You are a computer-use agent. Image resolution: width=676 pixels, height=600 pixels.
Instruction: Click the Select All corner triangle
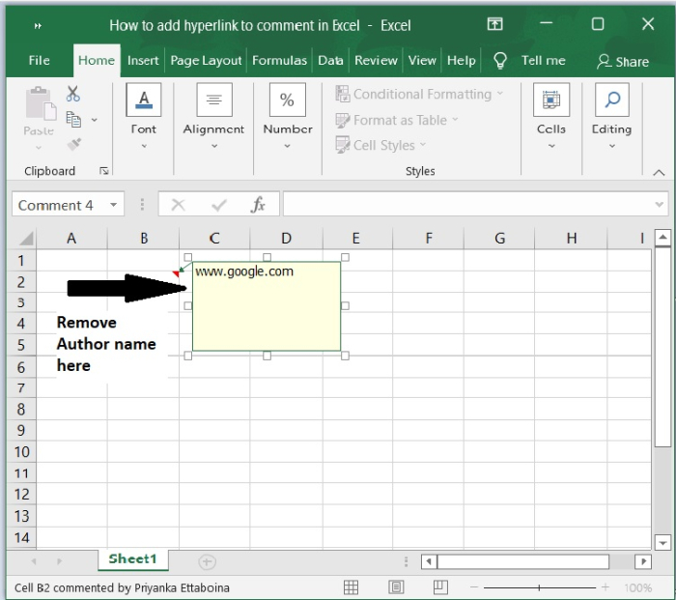pos(26,238)
